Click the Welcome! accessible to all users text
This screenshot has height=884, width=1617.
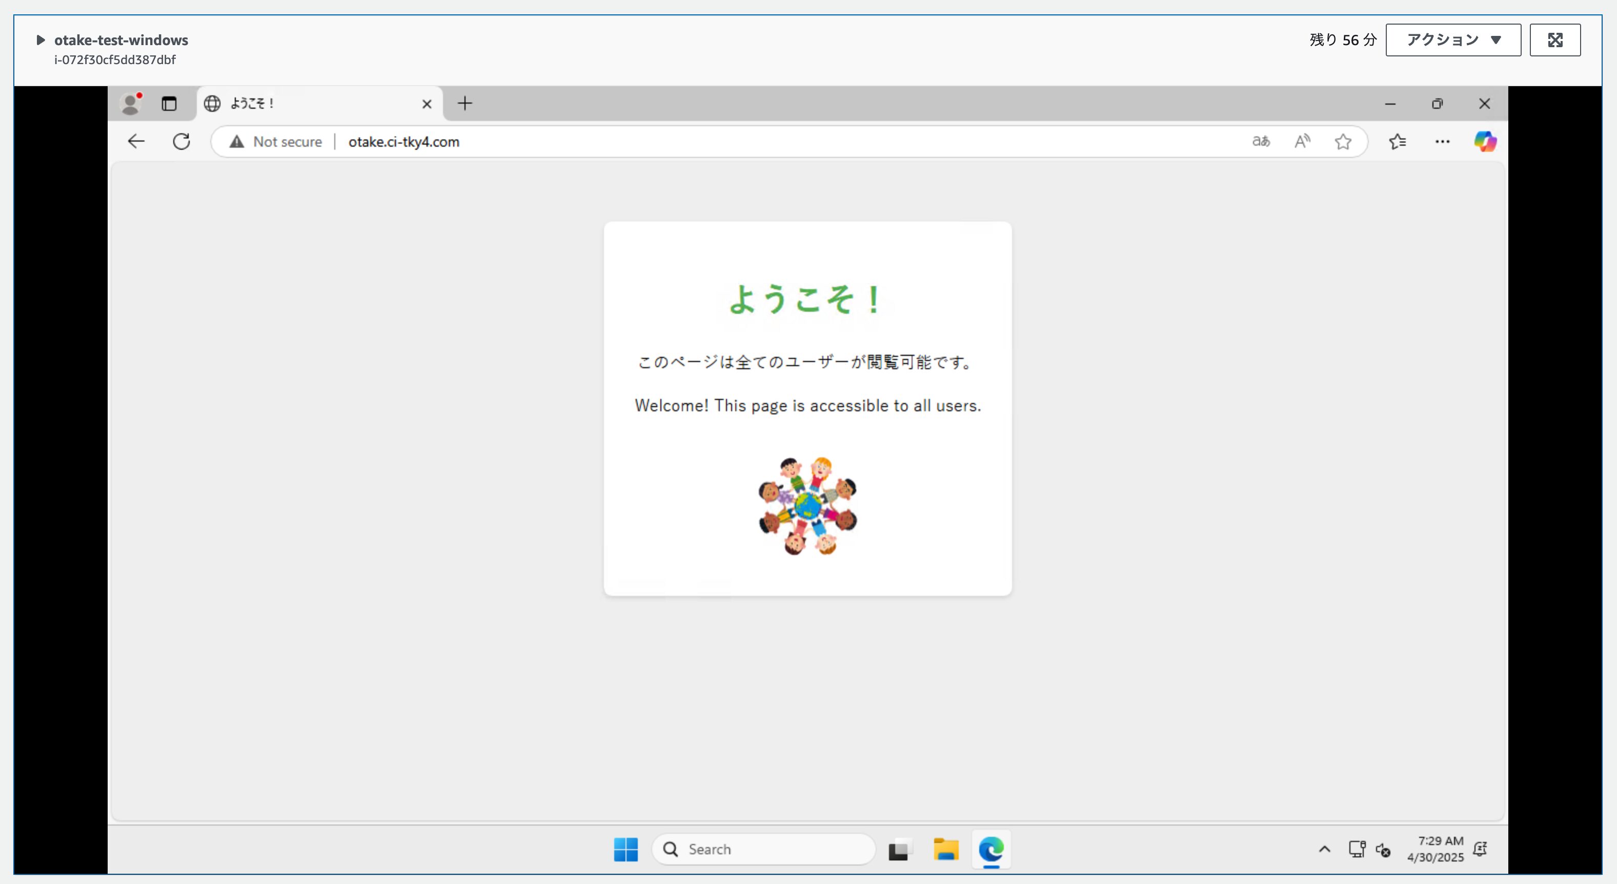point(808,406)
